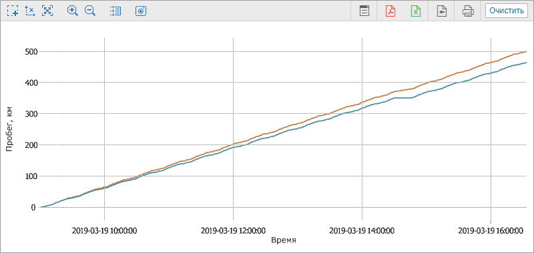Export the chart to PDF
Image resolution: width=534 pixels, height=253 pixels.
click(x=390, y=11)
